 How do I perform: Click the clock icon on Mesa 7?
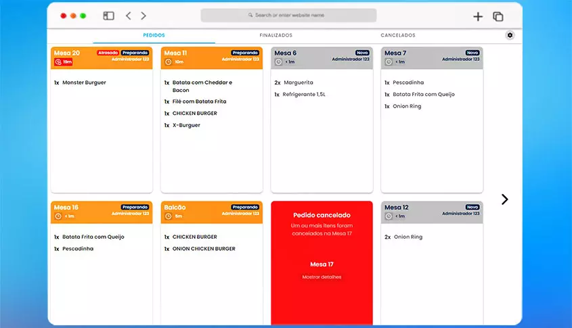click(x=389, y=62)
